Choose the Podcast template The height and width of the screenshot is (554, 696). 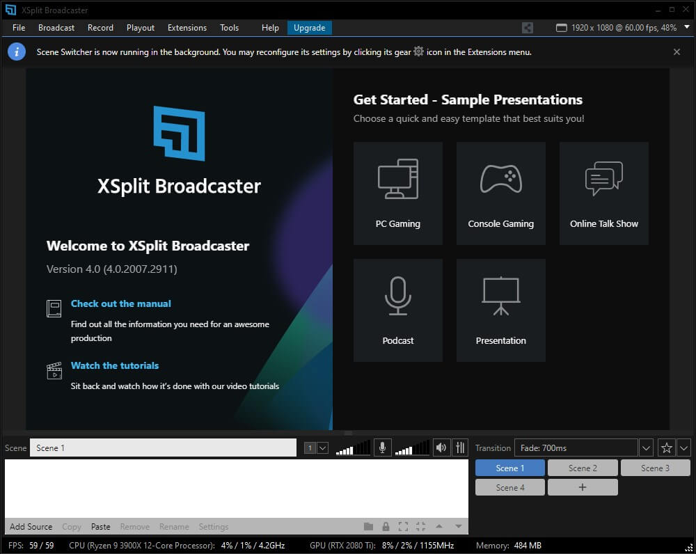(x=398, y=310)
